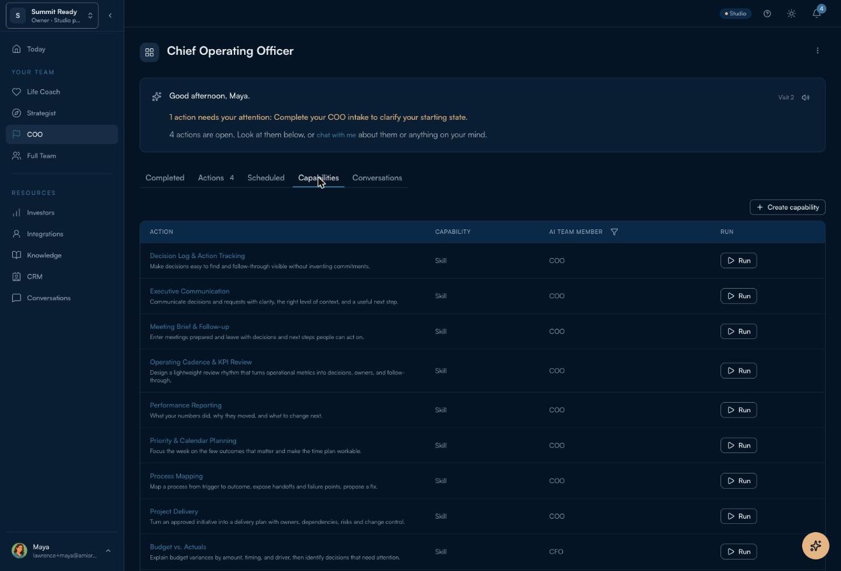Click the orange COO intake attention message

point(318,117)
